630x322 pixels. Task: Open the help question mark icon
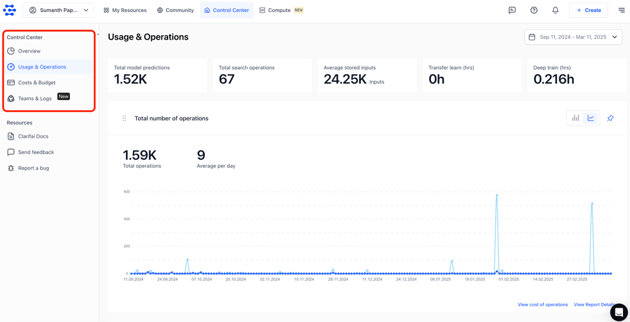pos(534,10)
